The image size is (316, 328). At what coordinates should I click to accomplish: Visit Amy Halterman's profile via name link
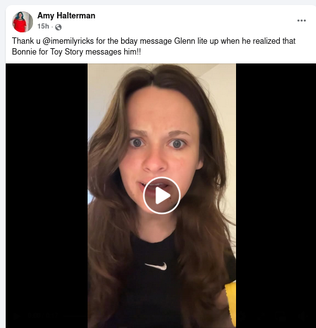tap(66, 16)
